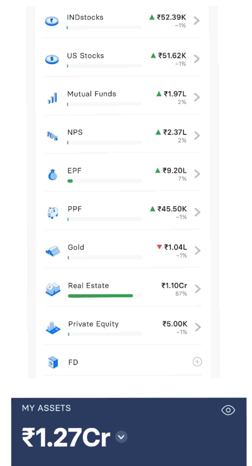Click the PPF piggy bank icon
Viewport: 252px width, 466px height.
click(x=53, y=212)
